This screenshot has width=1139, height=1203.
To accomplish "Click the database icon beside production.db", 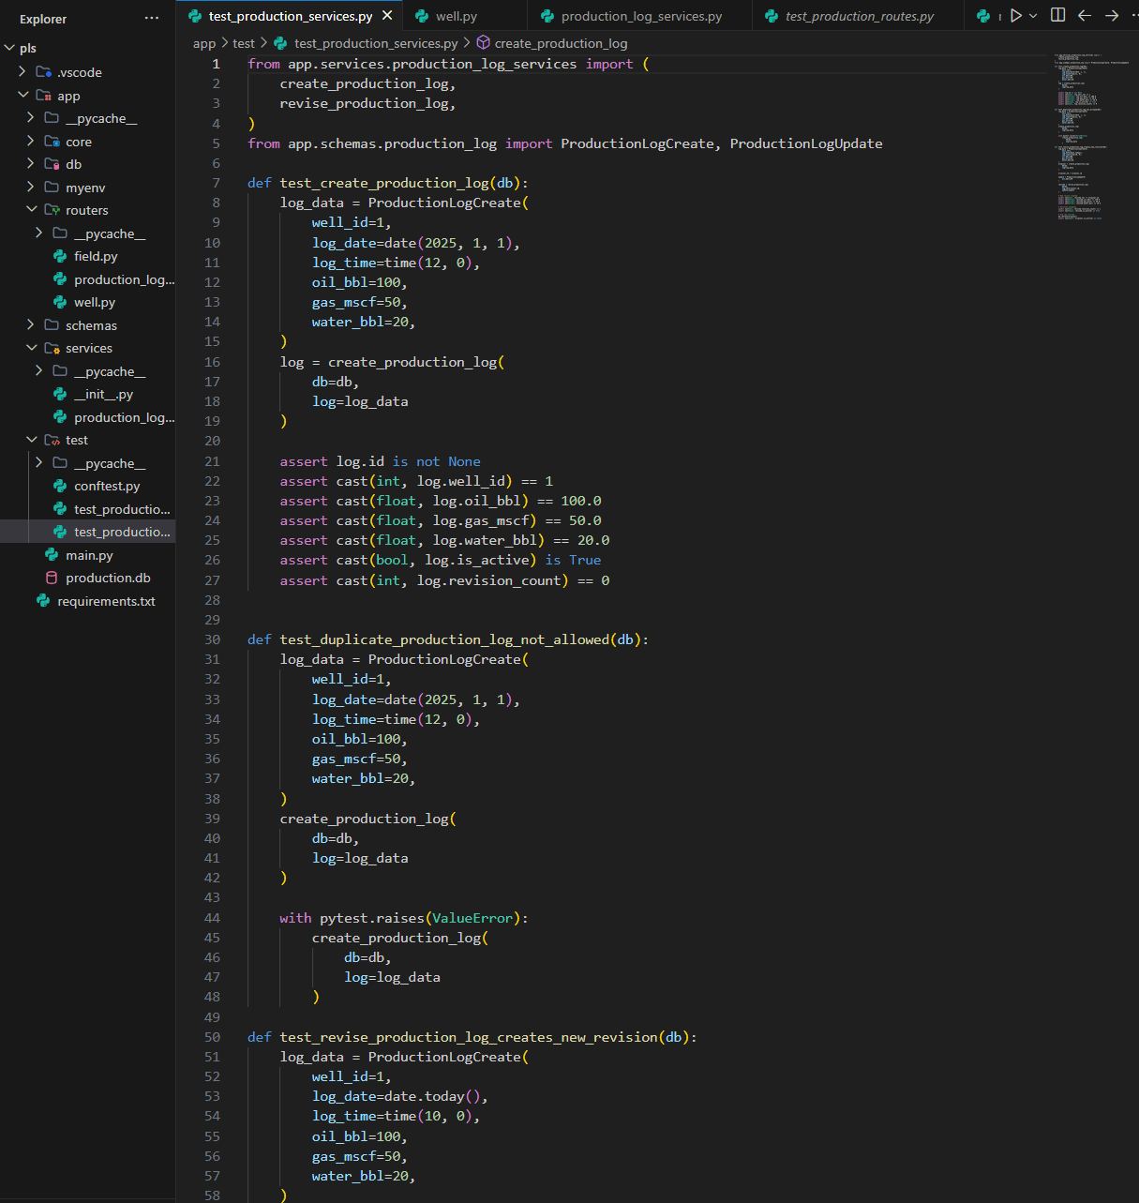I will coord(52,578).
